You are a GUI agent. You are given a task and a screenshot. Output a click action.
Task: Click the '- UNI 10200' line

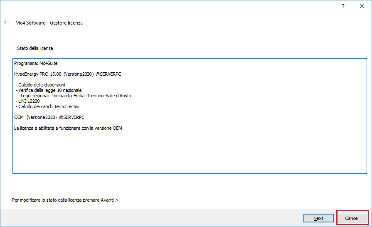(x=28, y=101)
